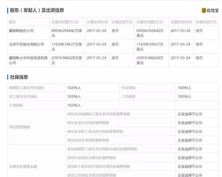Click the 认缴出资方式 column header
Image resolution: width=222 pixels, height=177 pixels.
(122, 22)
